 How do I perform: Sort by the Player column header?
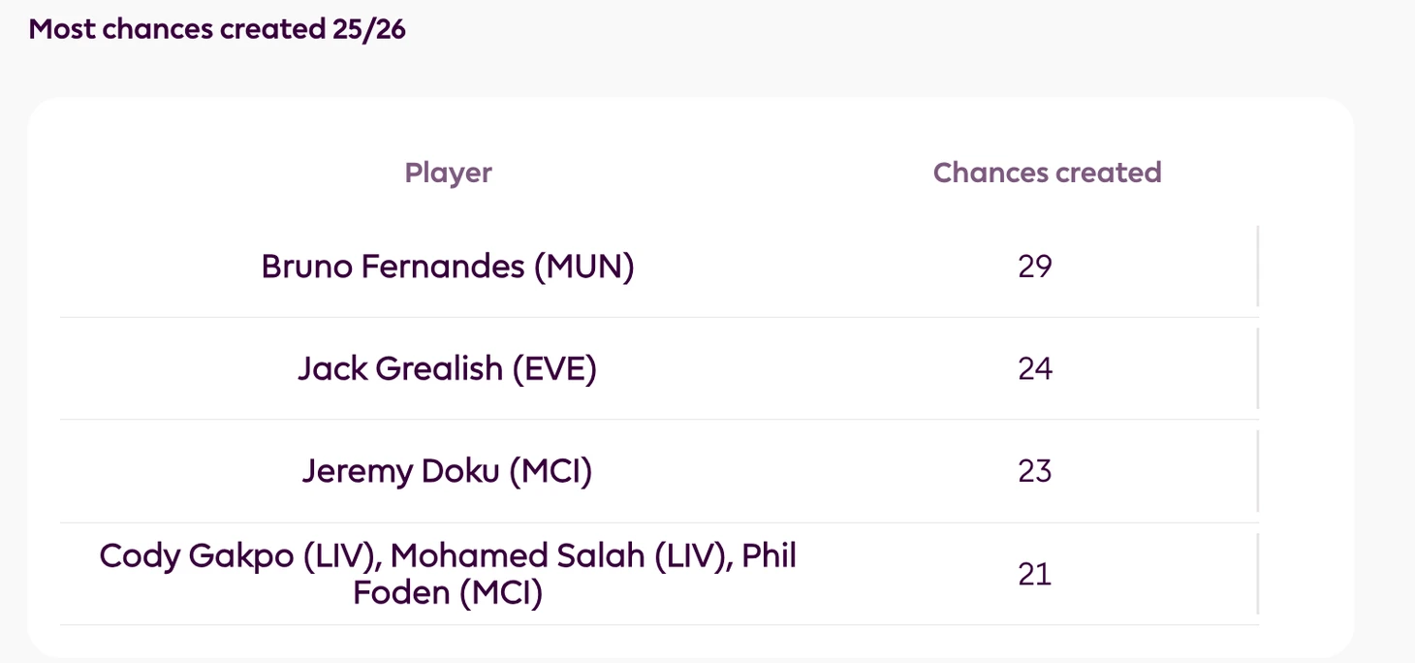448,173
